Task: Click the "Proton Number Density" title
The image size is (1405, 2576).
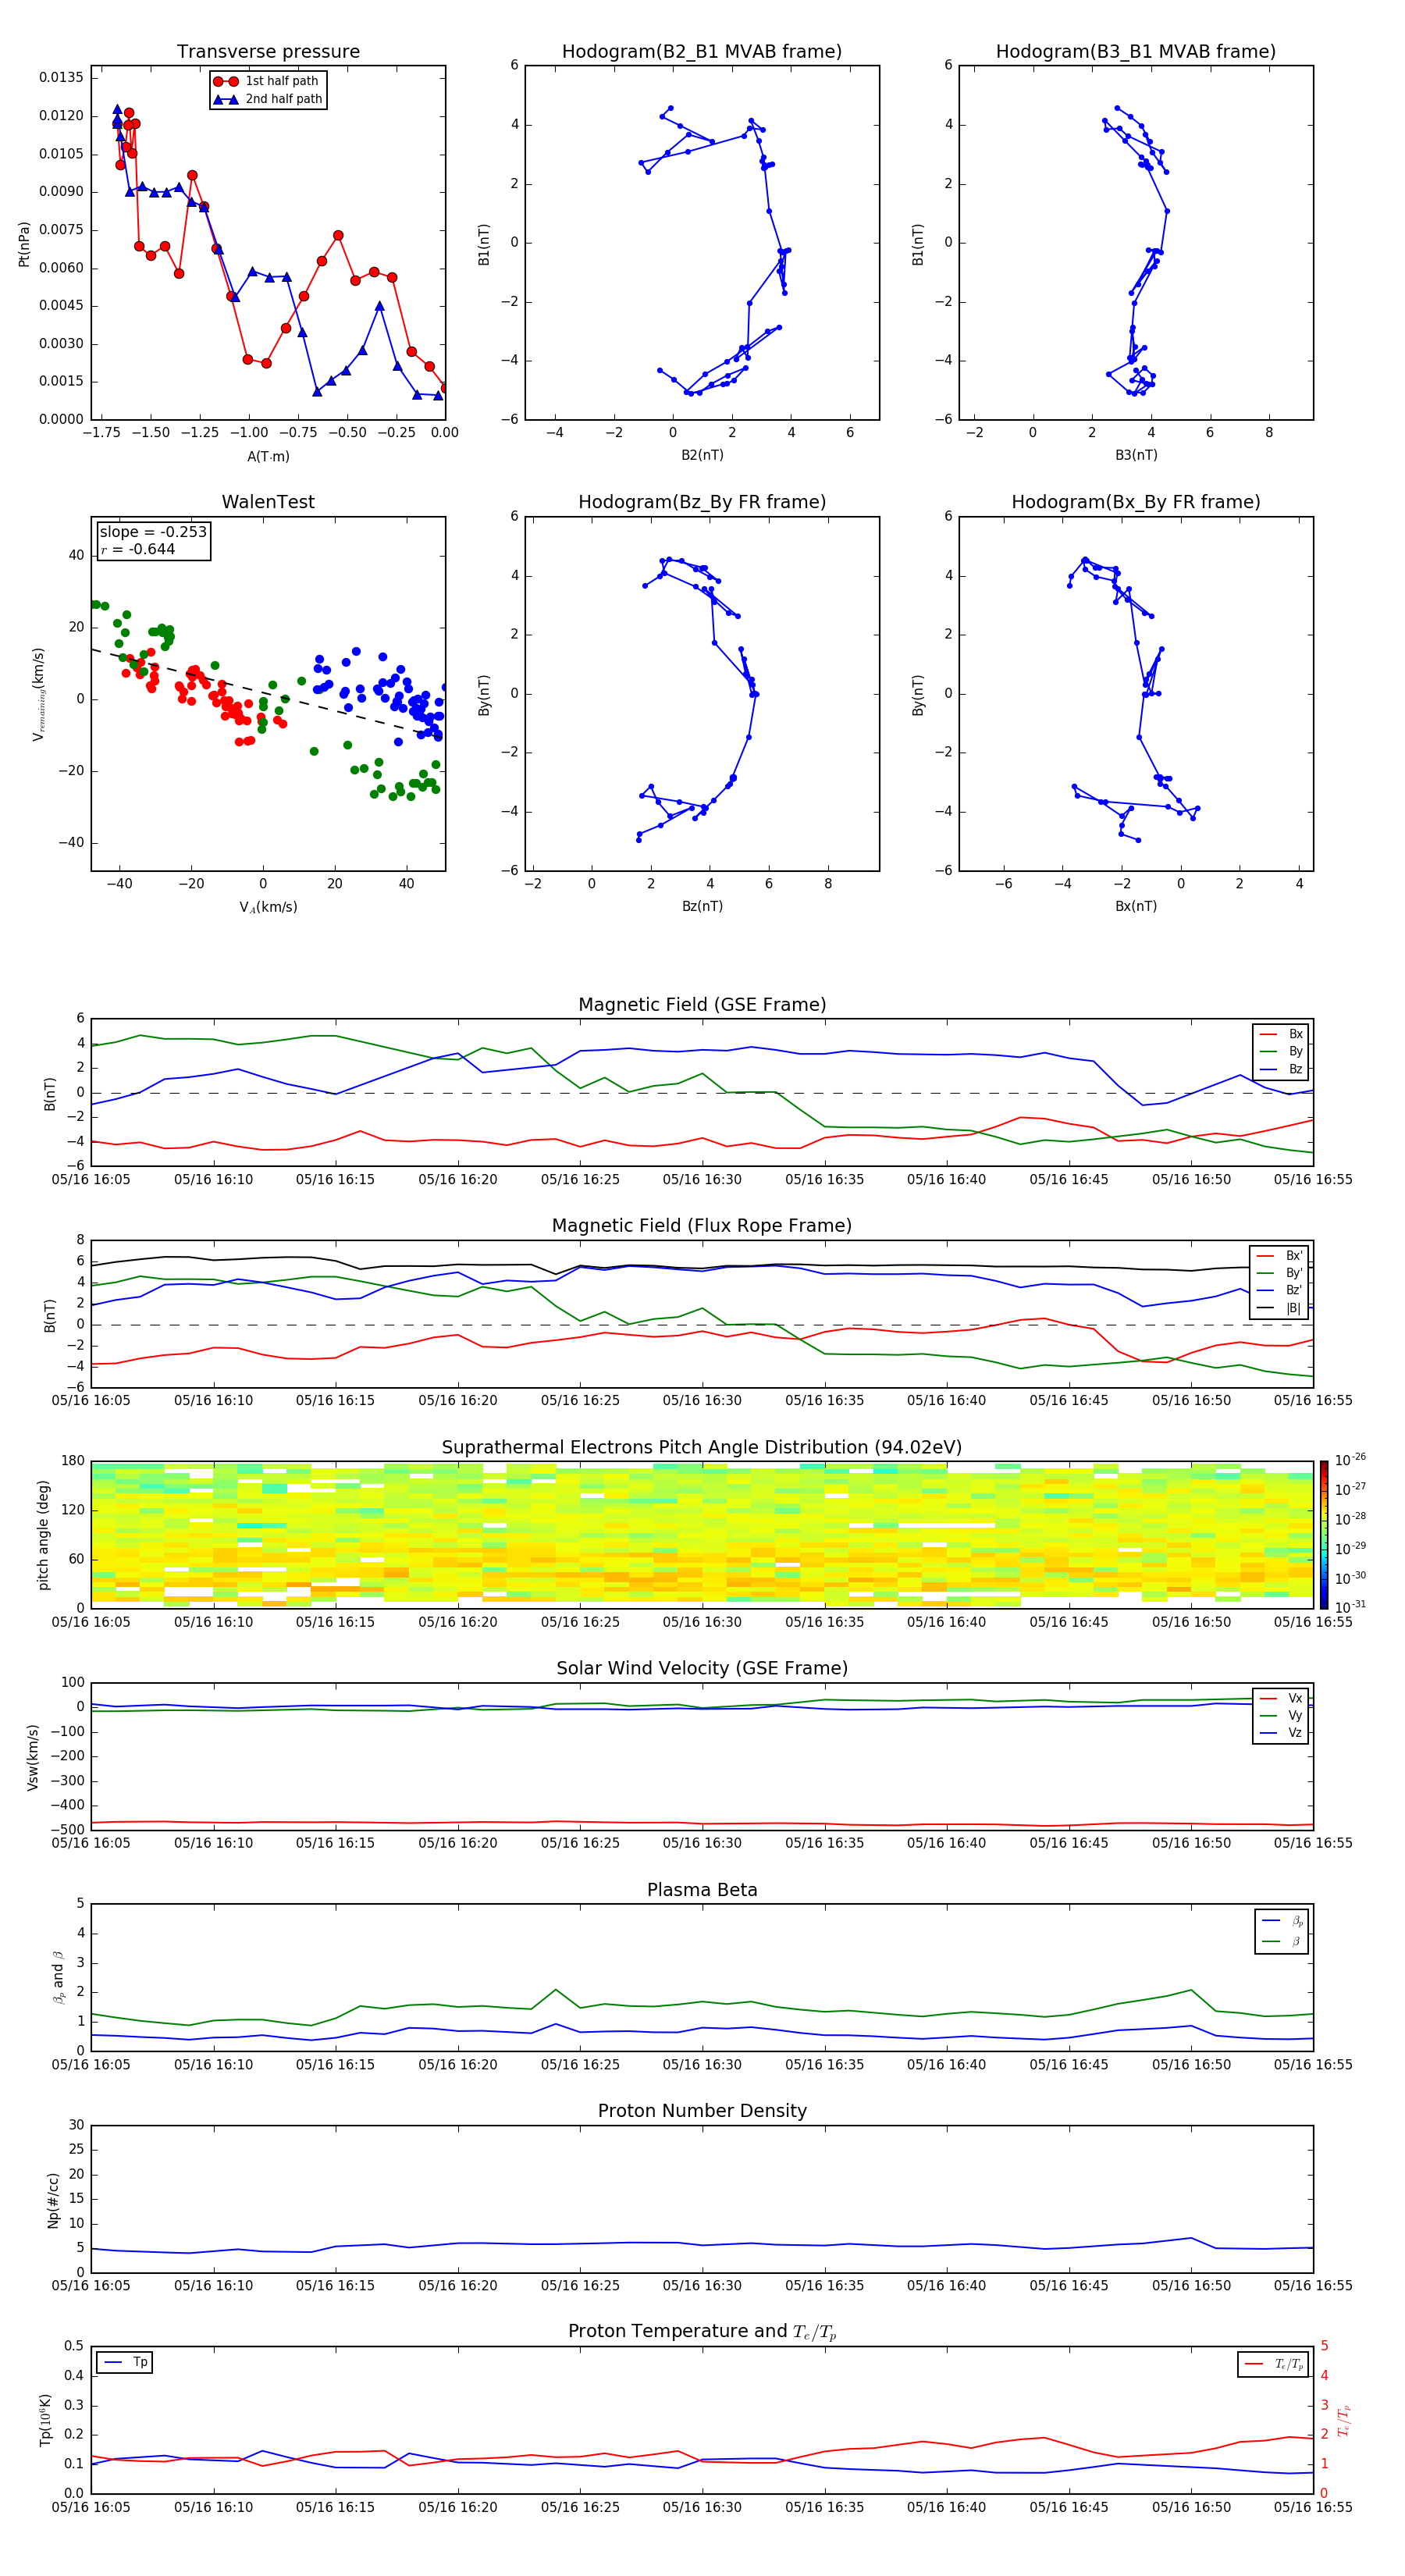Action: [x=702, y=2111]
